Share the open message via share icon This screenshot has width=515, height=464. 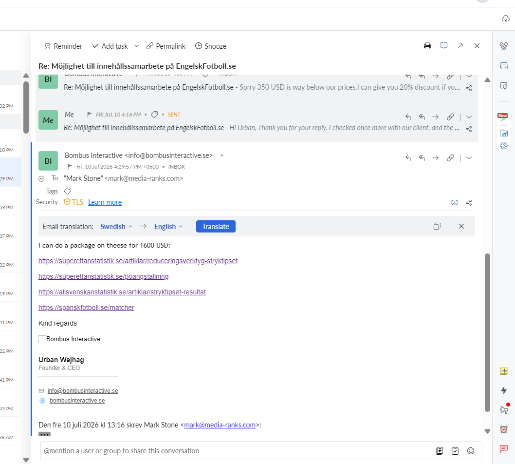click(469, 203)
